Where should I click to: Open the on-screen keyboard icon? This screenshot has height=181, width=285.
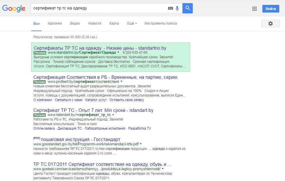pyautogui.click(x=170, y=8)
